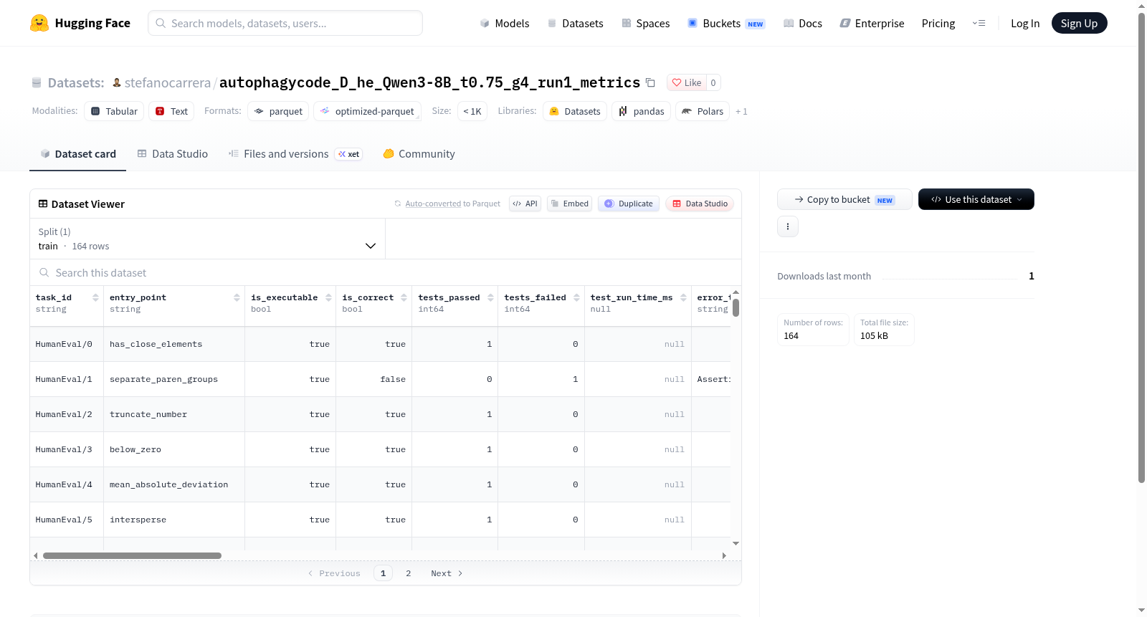Click the pandas library tag

point(642,111)
